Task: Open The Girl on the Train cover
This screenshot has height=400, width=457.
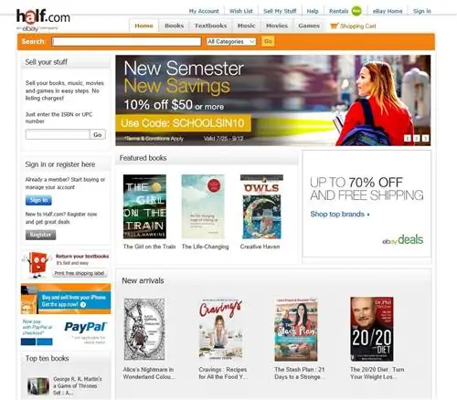Action: coord(144,206)
